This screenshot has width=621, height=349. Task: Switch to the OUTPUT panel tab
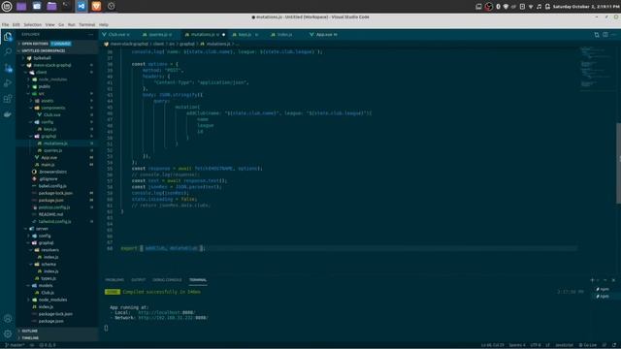pos(138,280)
